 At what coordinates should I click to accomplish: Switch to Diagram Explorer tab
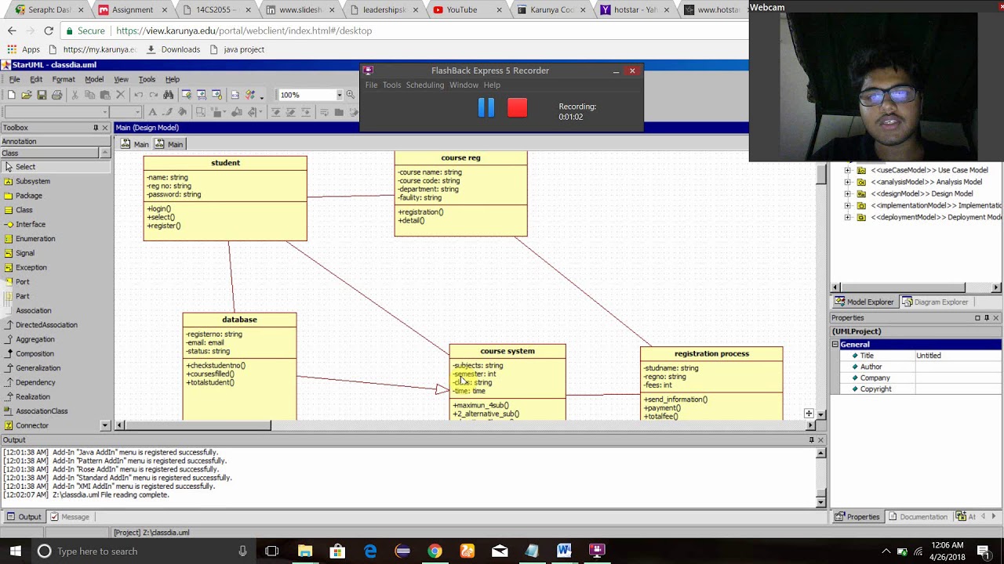(935, 302)
